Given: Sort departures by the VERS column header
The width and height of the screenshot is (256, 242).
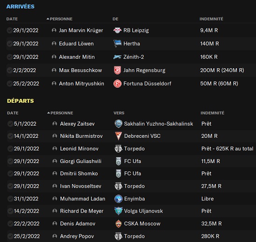Looking at the screenshot, I should pyautogui.click(x=119, y=113).
